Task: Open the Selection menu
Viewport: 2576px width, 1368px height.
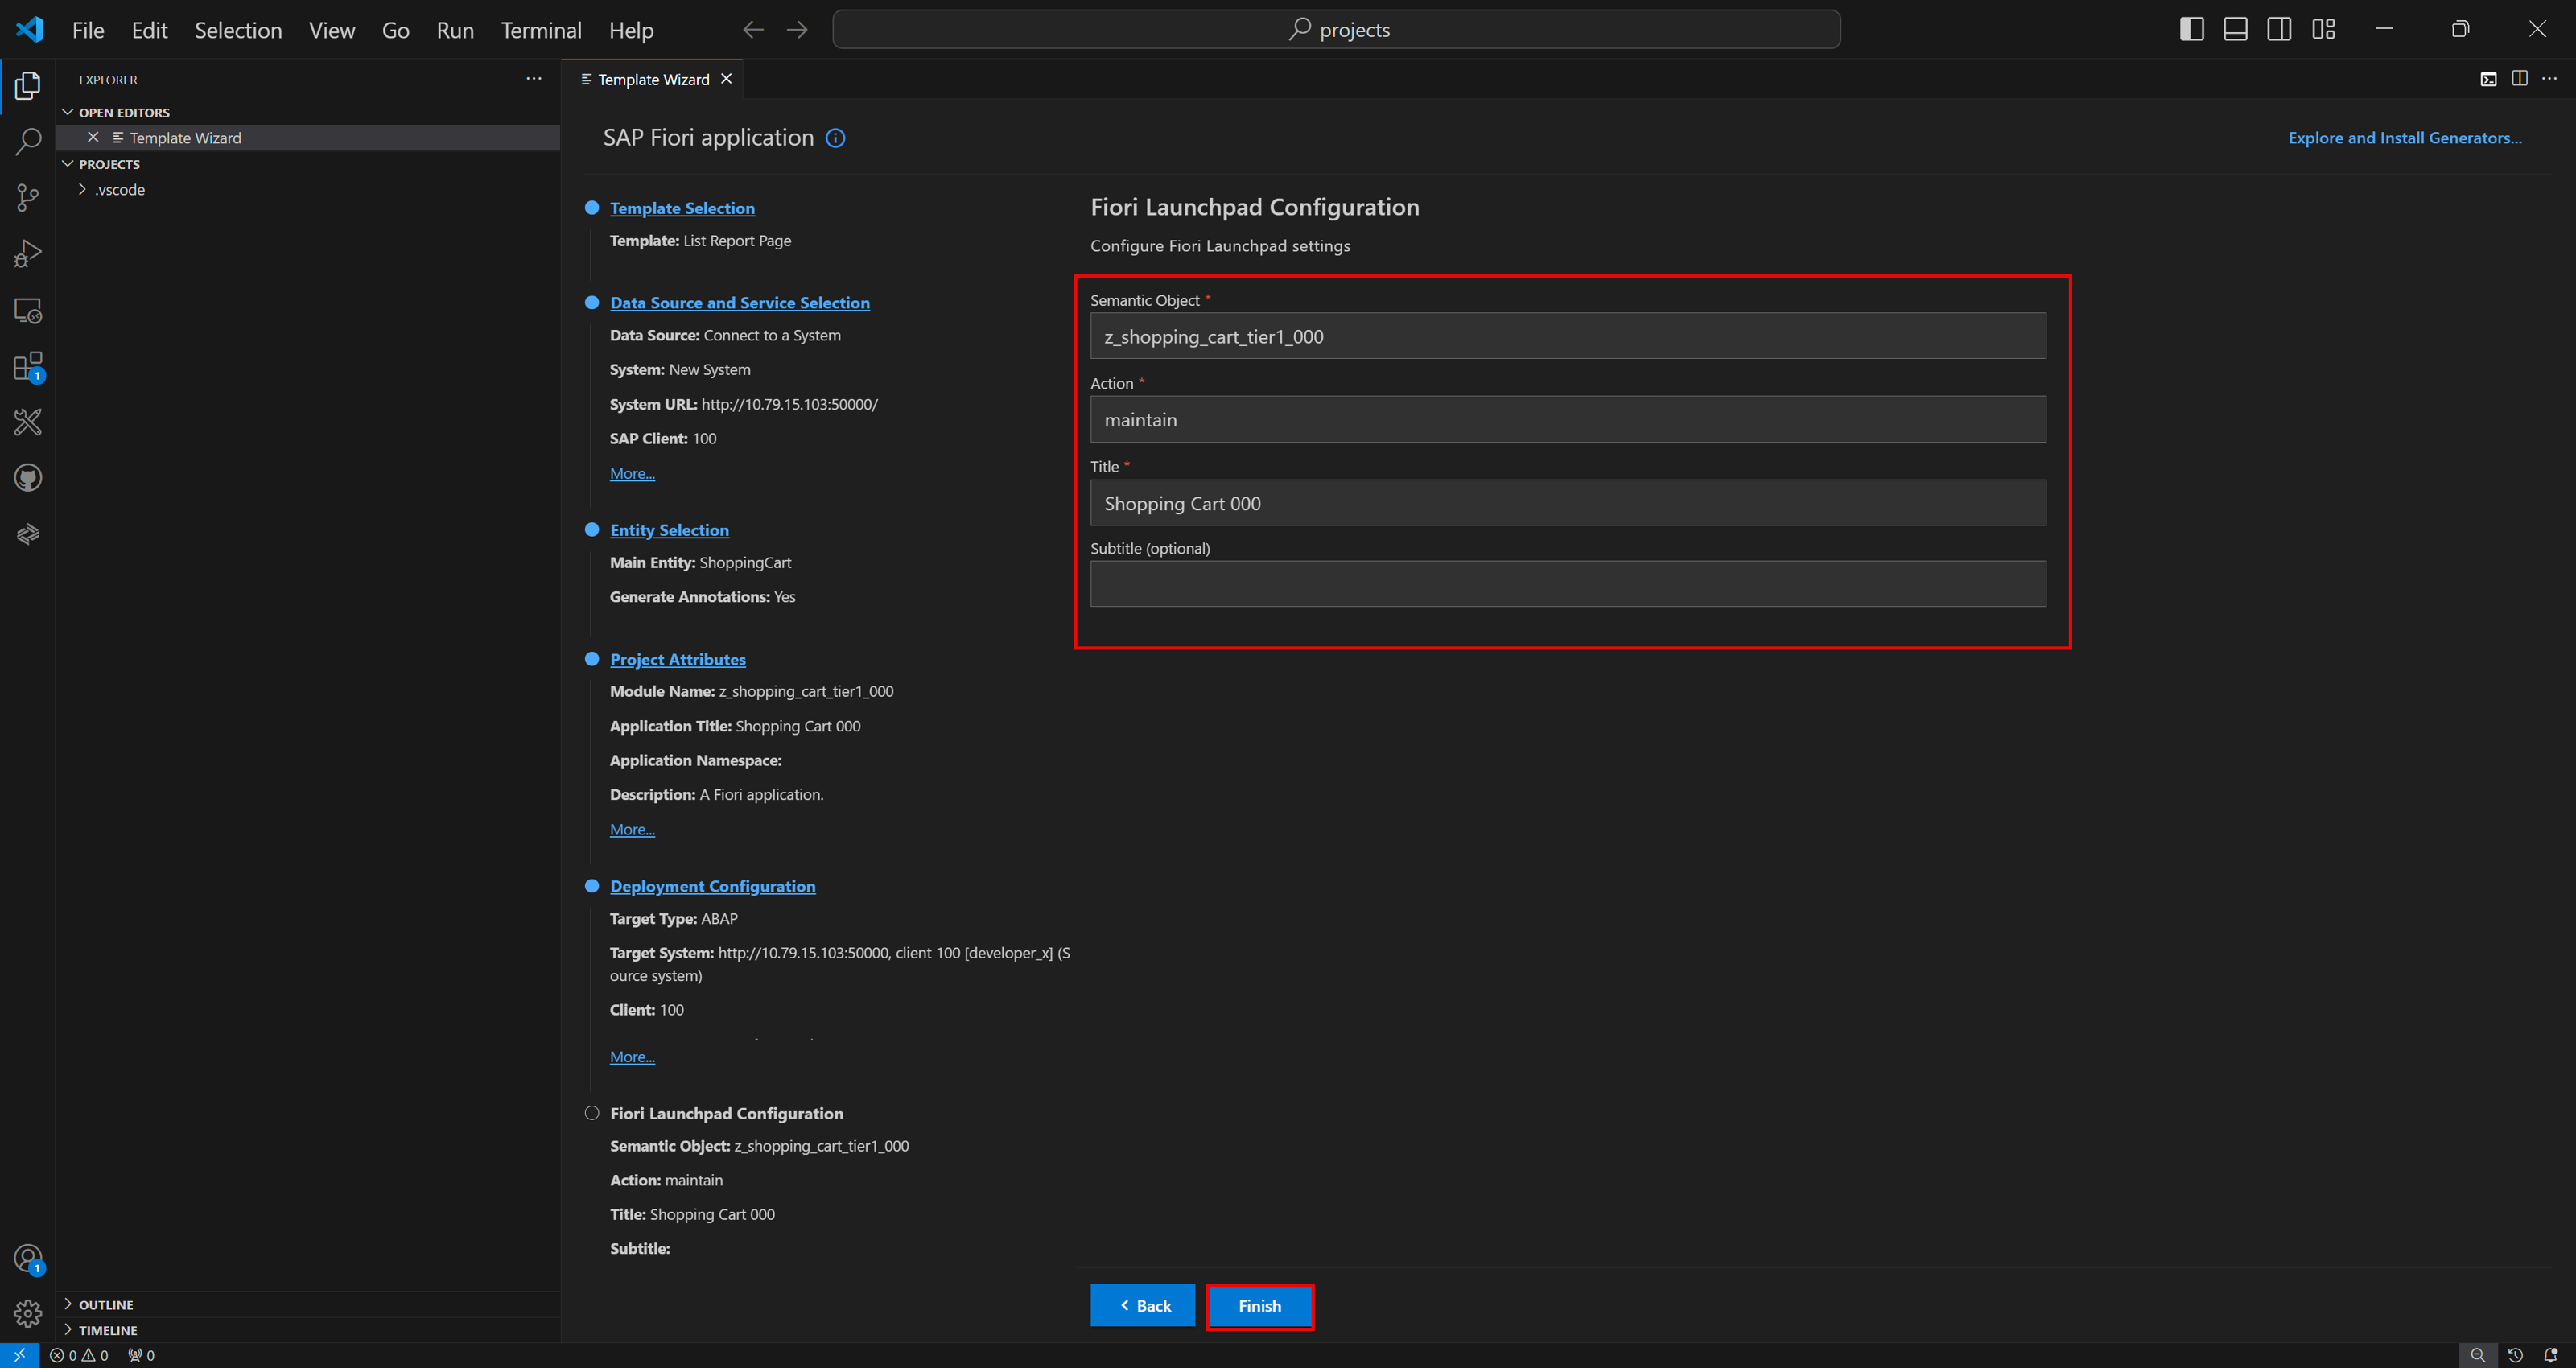Action: pyautogui.click(x=238, y=30)
